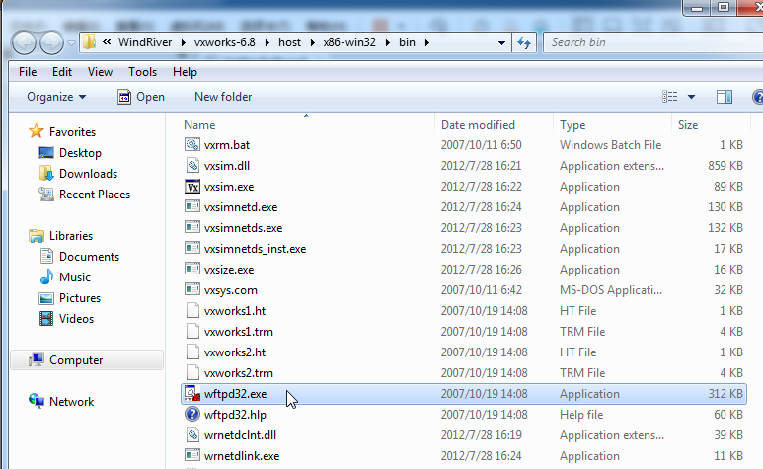Select Libraries in navigation pane

click(71, 235)
